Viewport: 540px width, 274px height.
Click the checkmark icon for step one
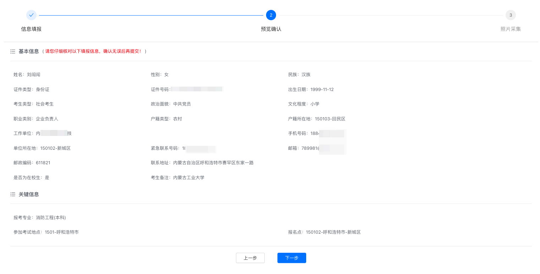tap(31, 15)
